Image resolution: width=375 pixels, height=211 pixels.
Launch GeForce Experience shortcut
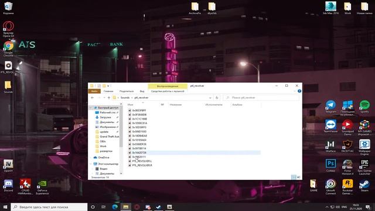click(x=42, y=186)
